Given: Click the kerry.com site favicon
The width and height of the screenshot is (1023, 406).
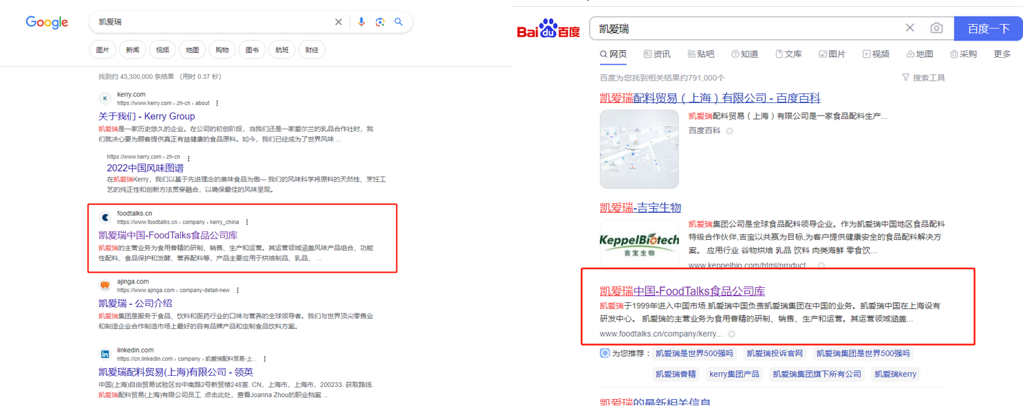Looking at the screenshot, I should (105, 99).
